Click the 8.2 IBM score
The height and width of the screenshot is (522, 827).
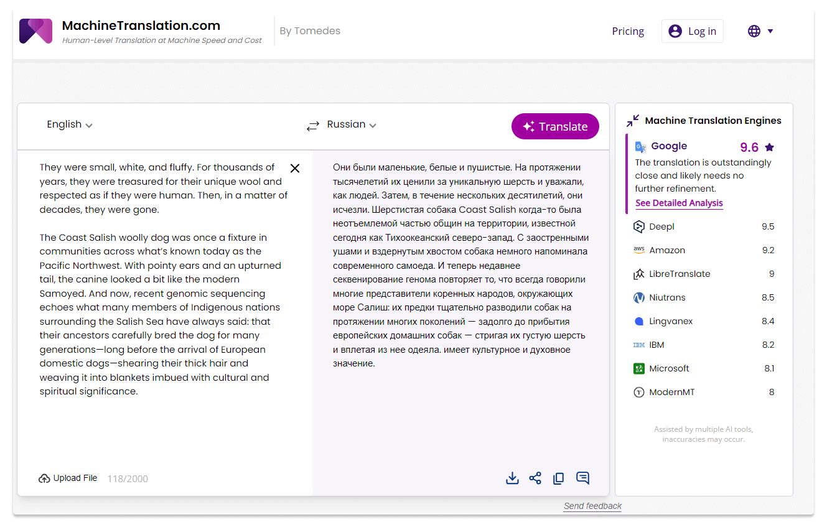tap(768, 345)
